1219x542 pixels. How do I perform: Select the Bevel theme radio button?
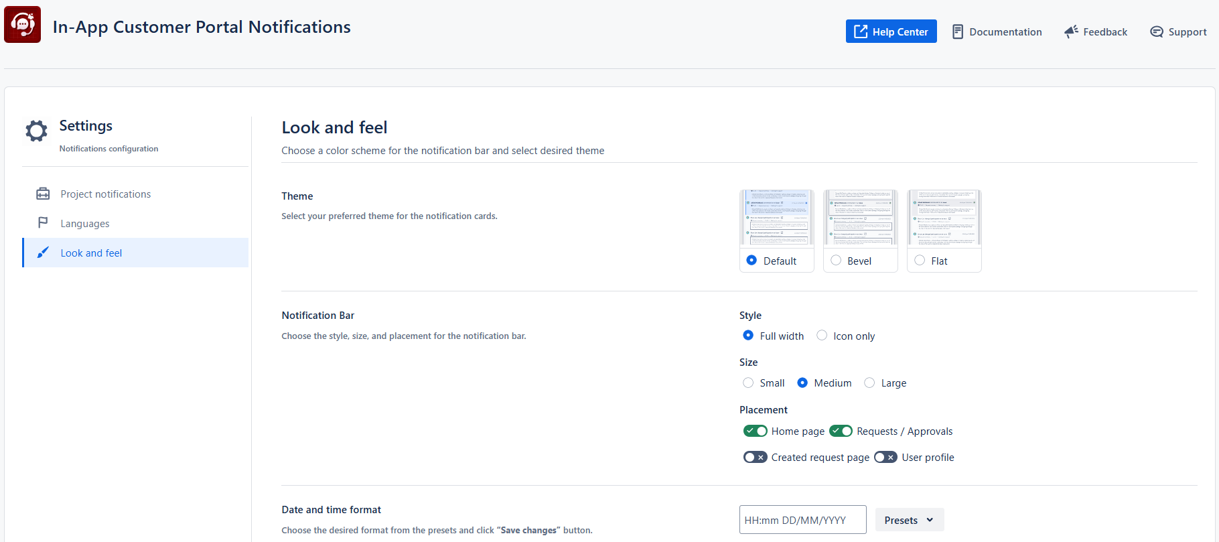click(x=836, y=261)
